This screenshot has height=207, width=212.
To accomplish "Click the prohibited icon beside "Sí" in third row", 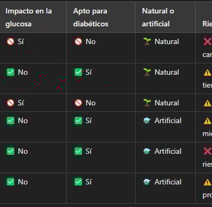I will pyautogui.click(x=11, y=103).
